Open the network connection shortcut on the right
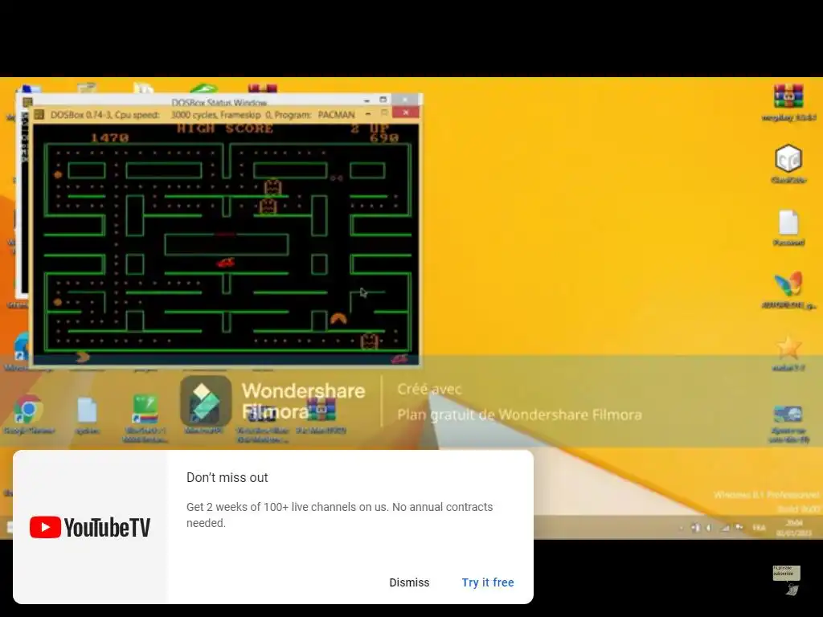Viewport: 823px width, 617px height. point(788,423)
